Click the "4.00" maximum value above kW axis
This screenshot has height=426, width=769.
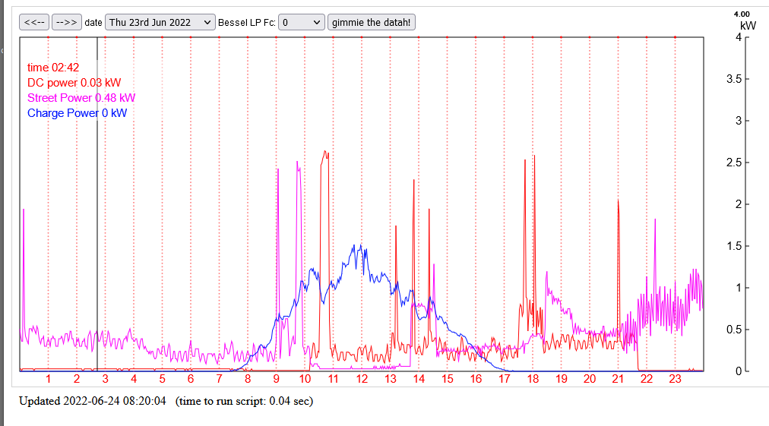click(x=742, y=14)
